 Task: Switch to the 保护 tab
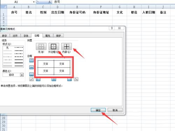point(58,36)
